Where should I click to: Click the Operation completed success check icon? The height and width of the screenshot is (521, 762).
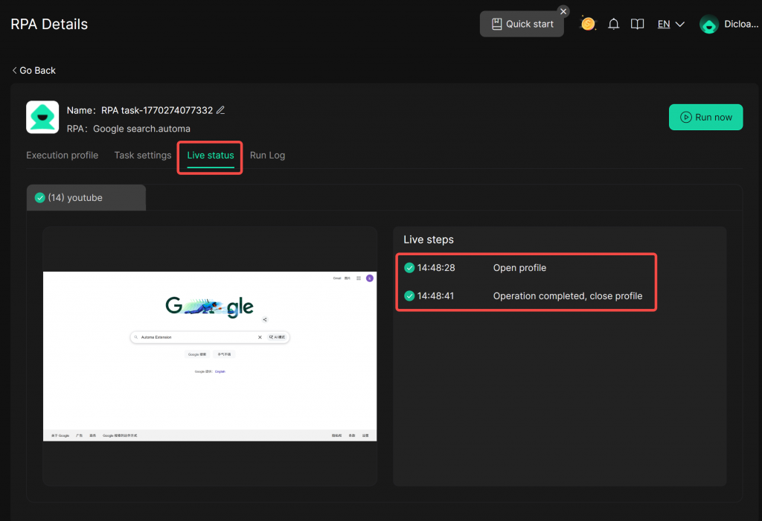pos(409,296)
